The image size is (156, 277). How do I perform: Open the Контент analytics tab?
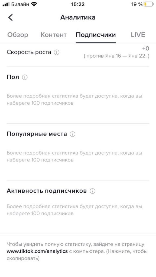(x=53, y=35)
